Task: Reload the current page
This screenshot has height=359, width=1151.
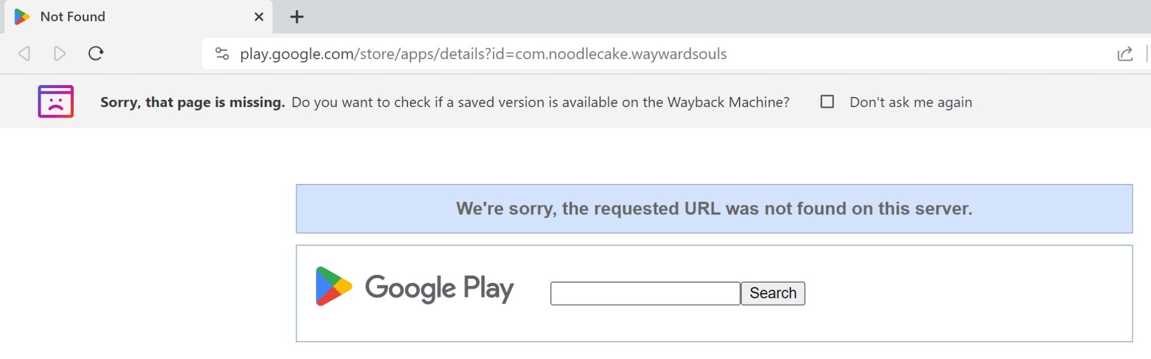Action: (x=96, y=54)
